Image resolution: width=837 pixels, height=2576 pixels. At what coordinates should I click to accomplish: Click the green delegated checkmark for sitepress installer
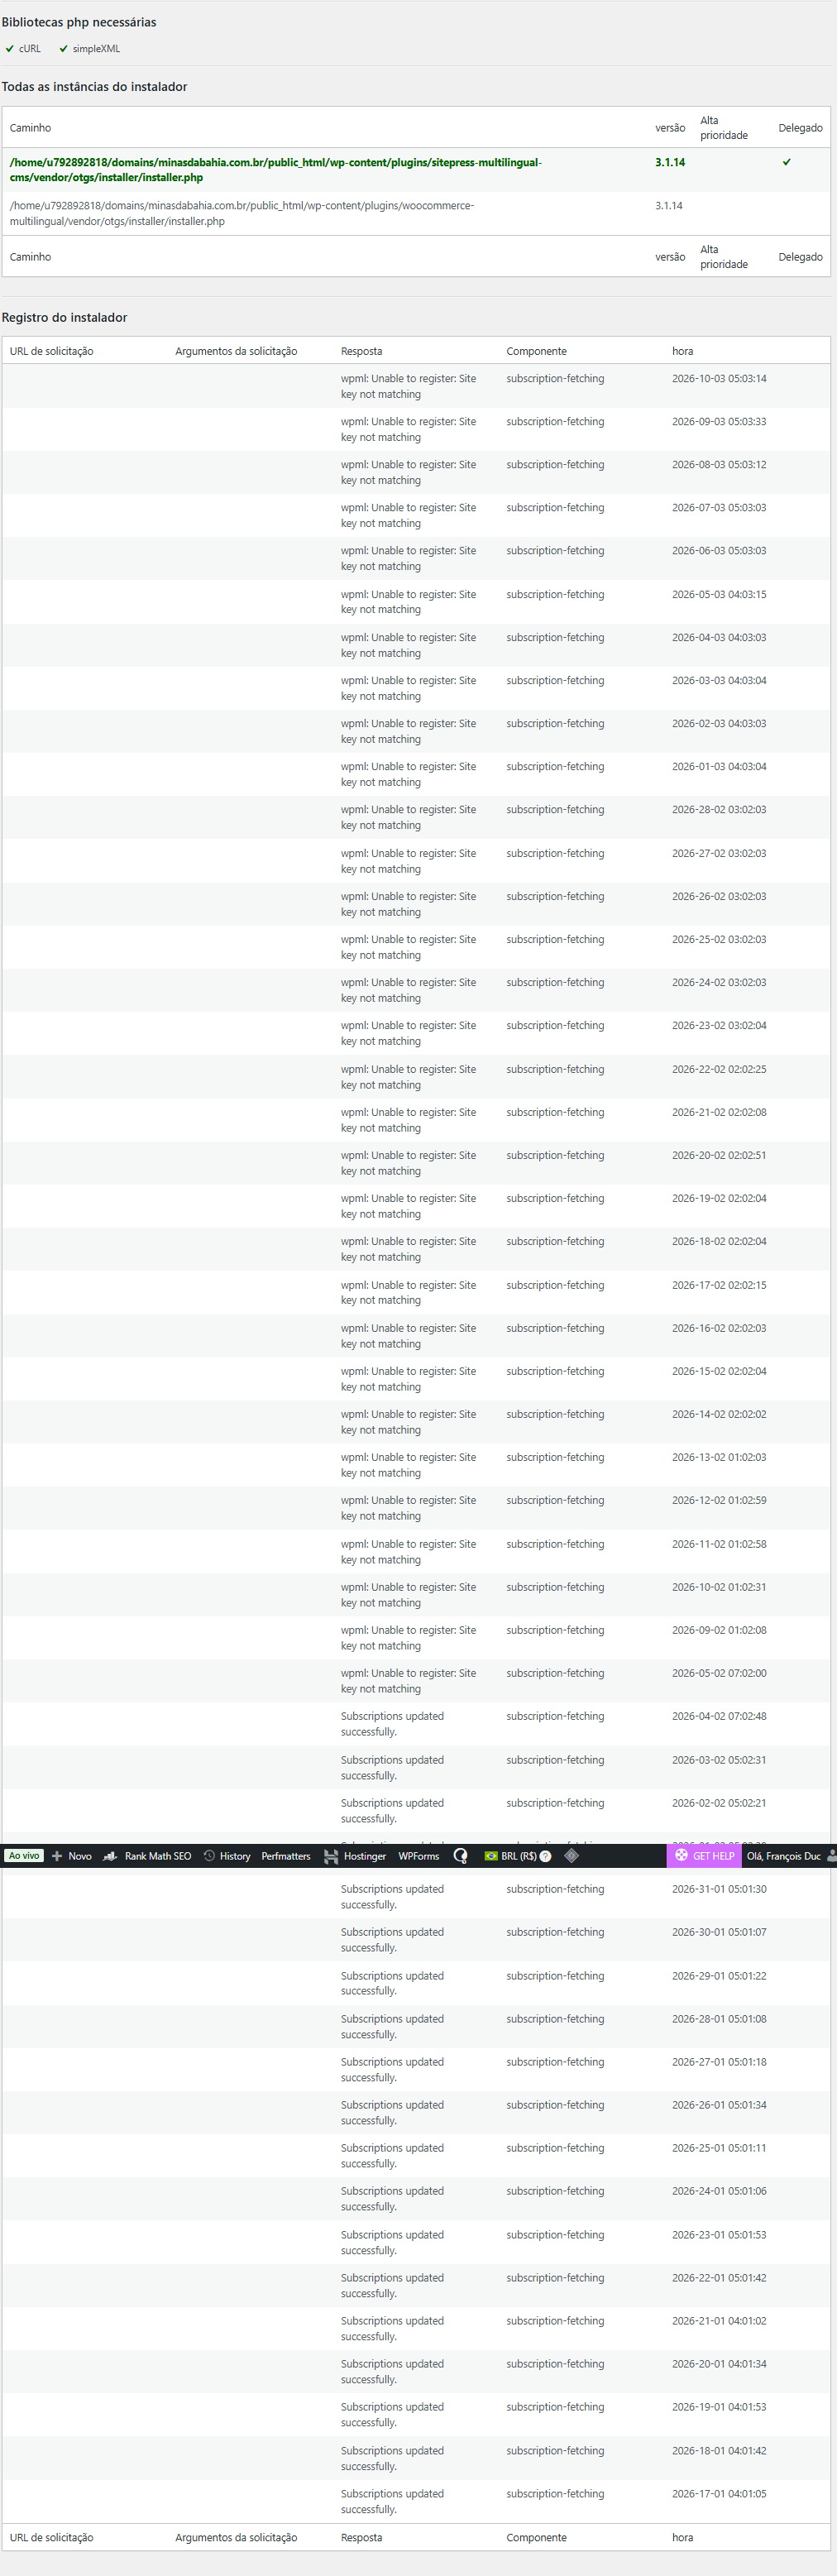point(786,162)
